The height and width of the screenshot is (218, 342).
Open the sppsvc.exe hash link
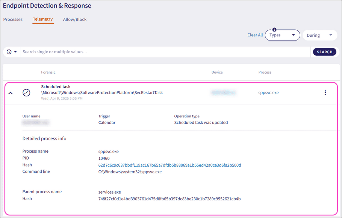170,165
